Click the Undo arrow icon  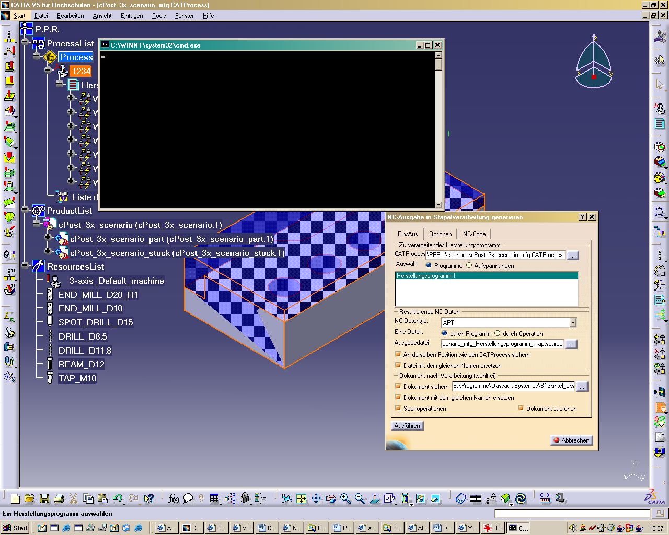117,498
